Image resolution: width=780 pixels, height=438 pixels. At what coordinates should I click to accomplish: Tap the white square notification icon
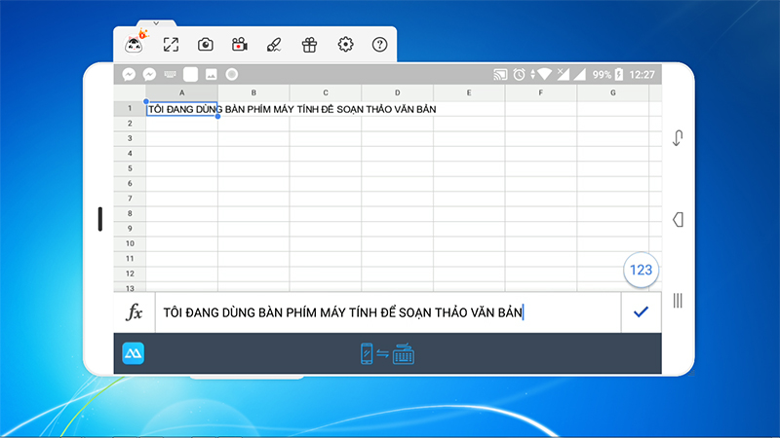coord(190,75)
